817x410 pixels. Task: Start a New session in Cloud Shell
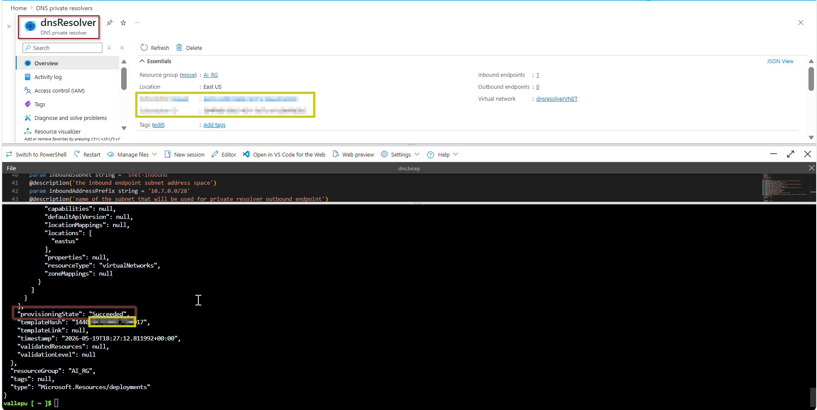[x=185, y=154]
